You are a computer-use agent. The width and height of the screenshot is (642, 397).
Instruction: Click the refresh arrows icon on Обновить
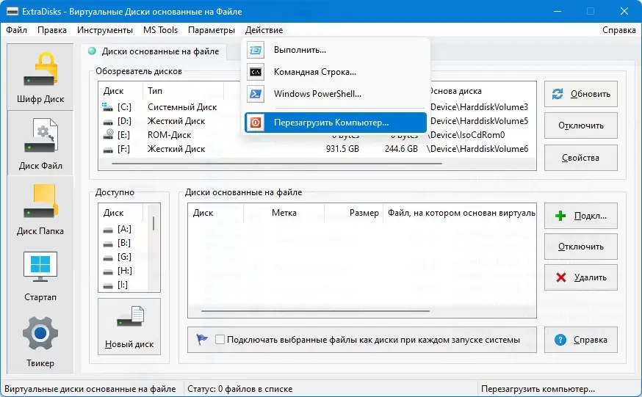(558, 94)
